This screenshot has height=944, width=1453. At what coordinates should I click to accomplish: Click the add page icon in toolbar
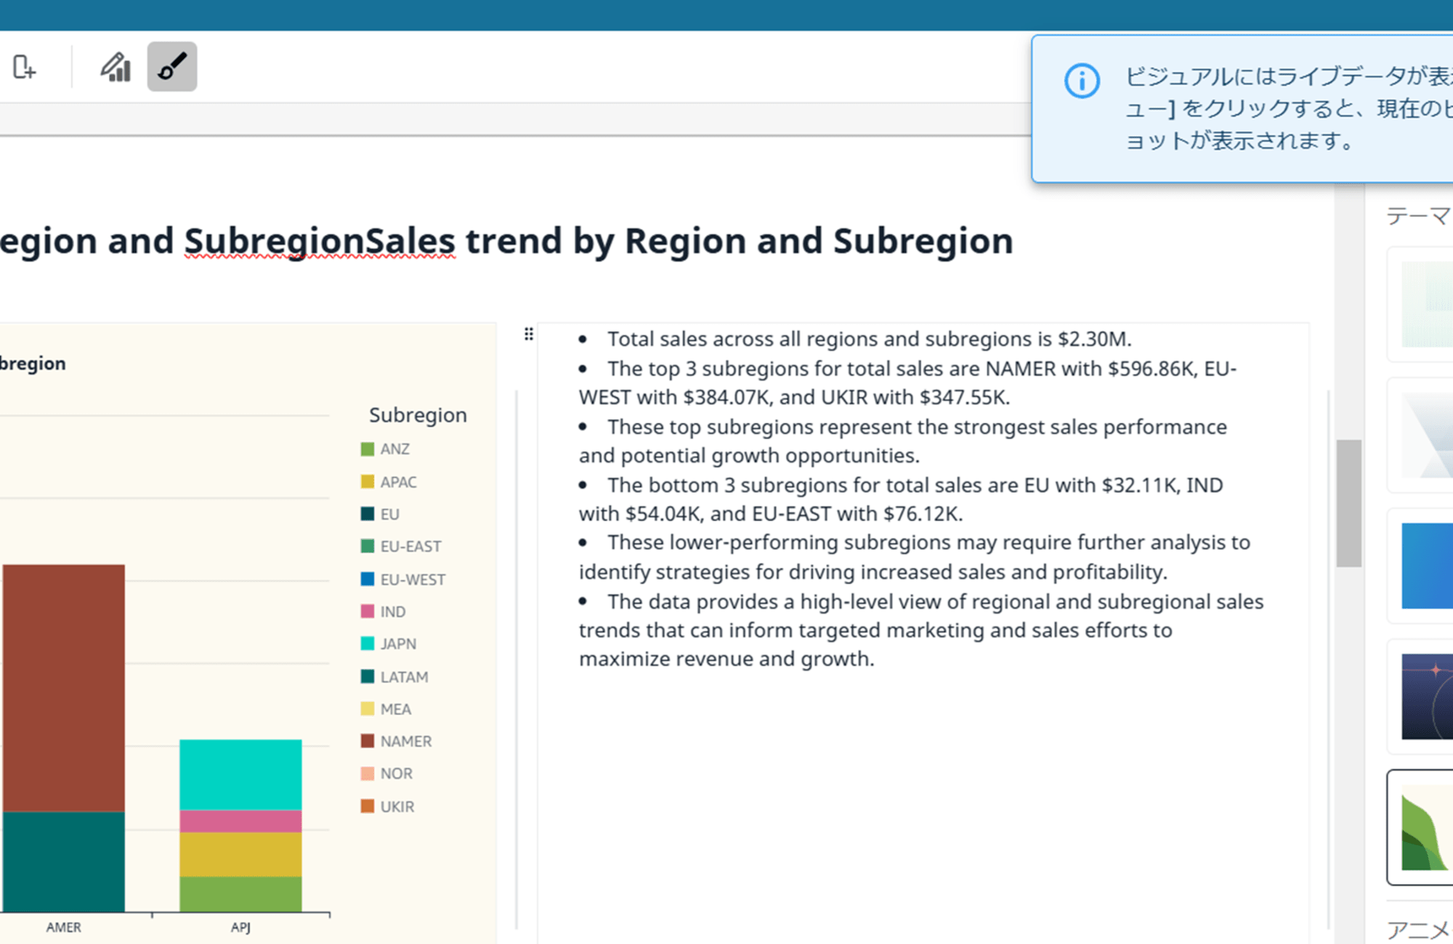(24, 68)
